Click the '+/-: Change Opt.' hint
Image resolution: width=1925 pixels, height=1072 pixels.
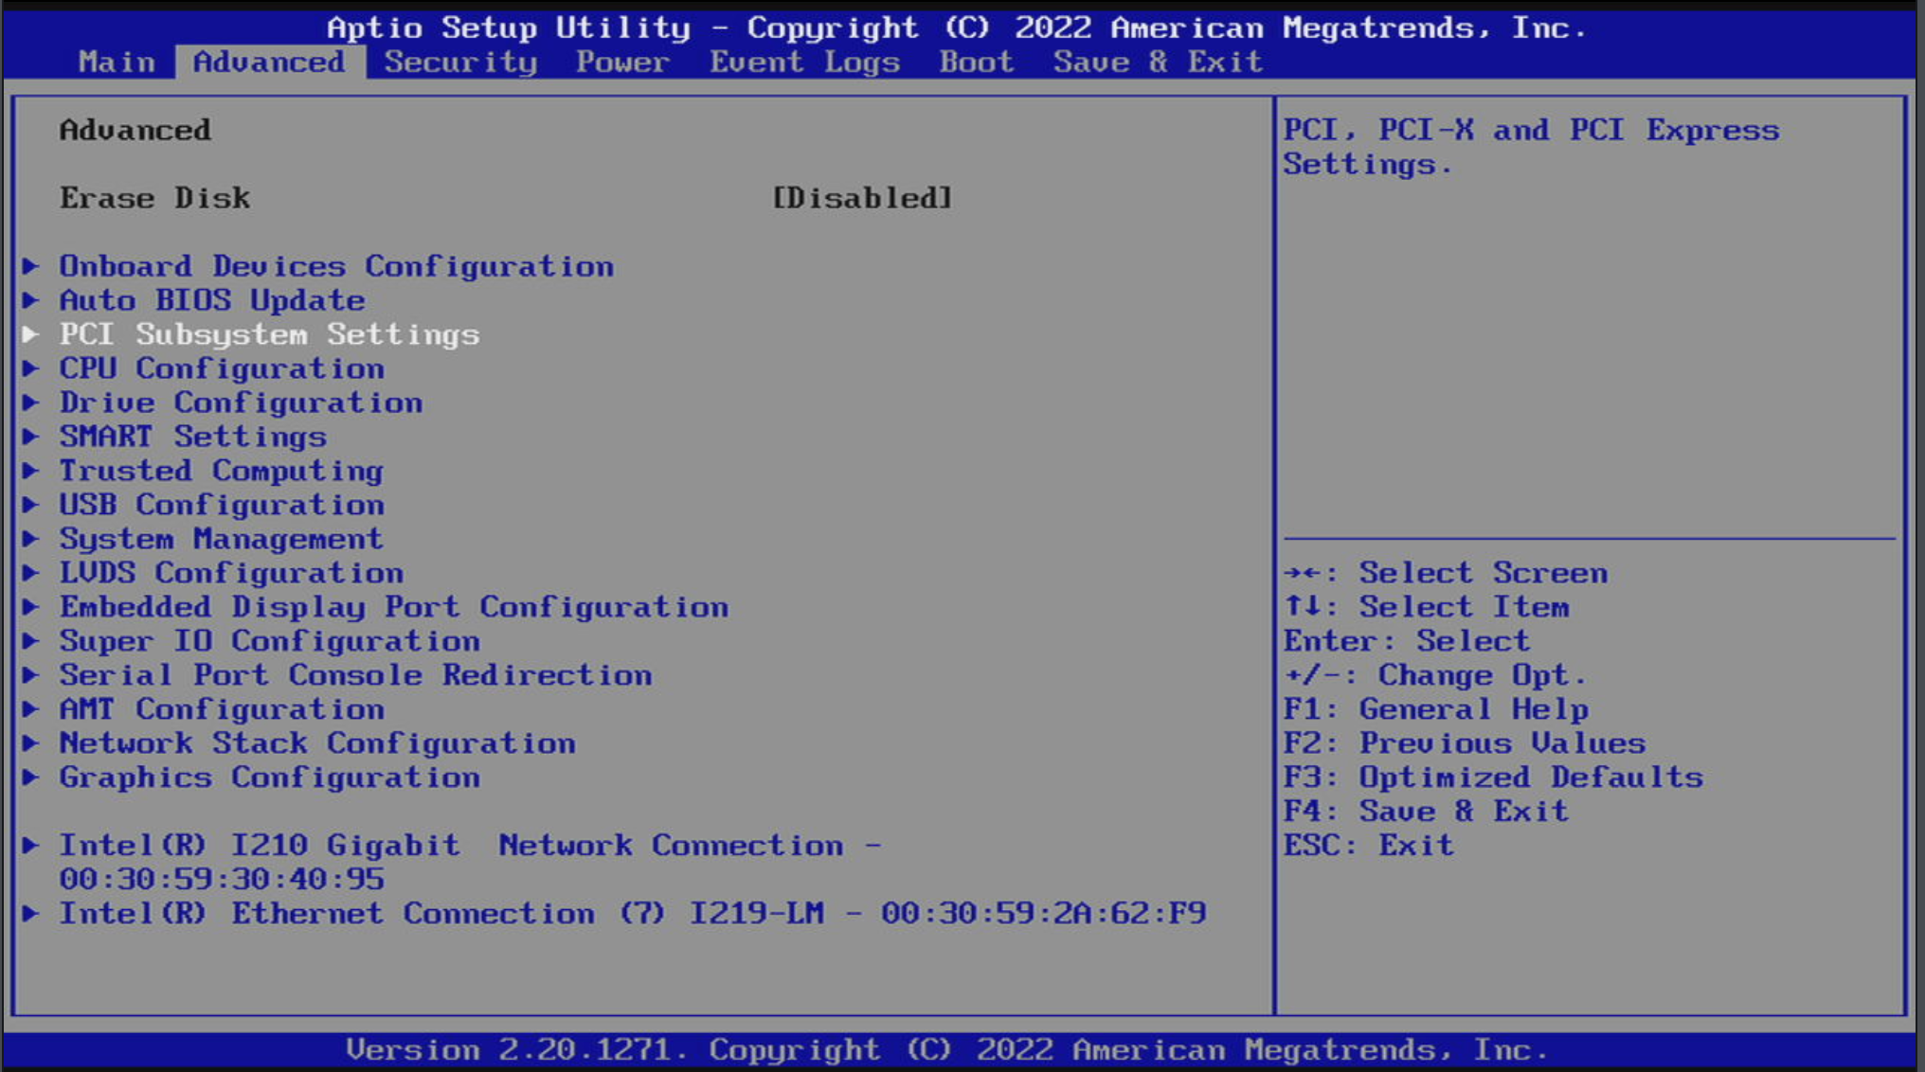[1435, 675]
